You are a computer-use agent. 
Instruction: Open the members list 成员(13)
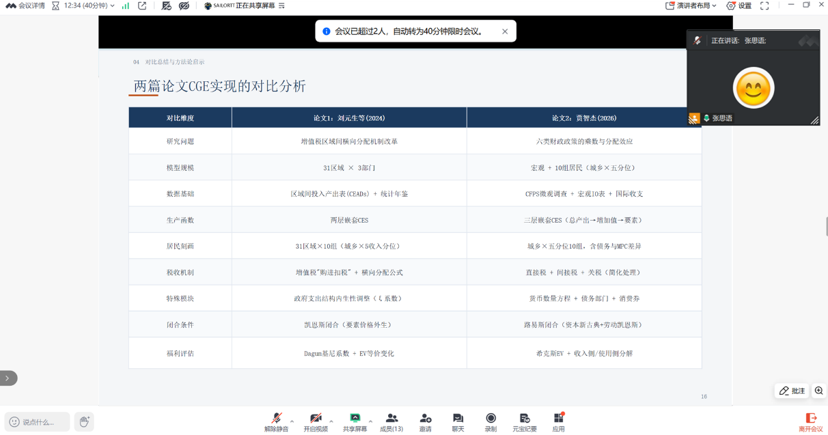tap(391, 422)
